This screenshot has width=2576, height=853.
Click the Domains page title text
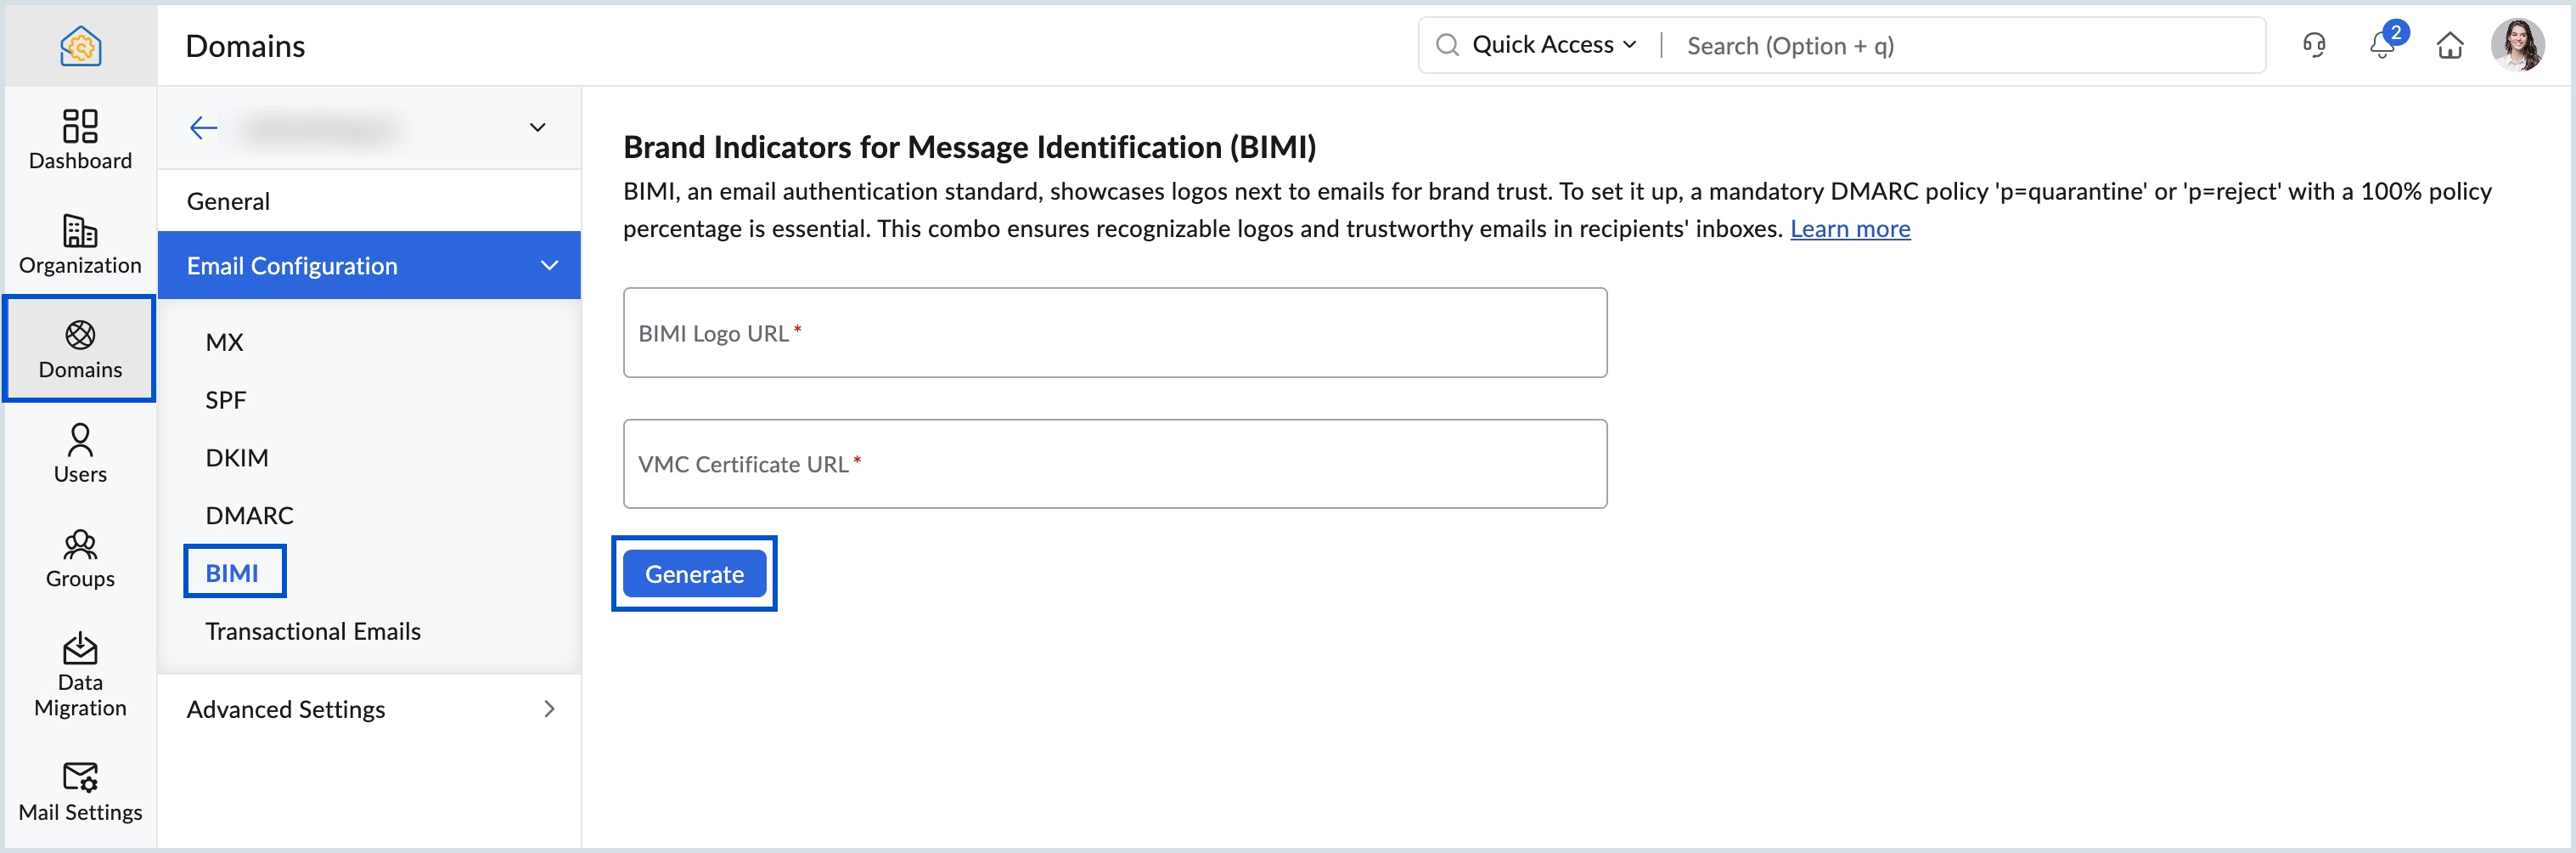pyautogui.click(x=245, y=46)
